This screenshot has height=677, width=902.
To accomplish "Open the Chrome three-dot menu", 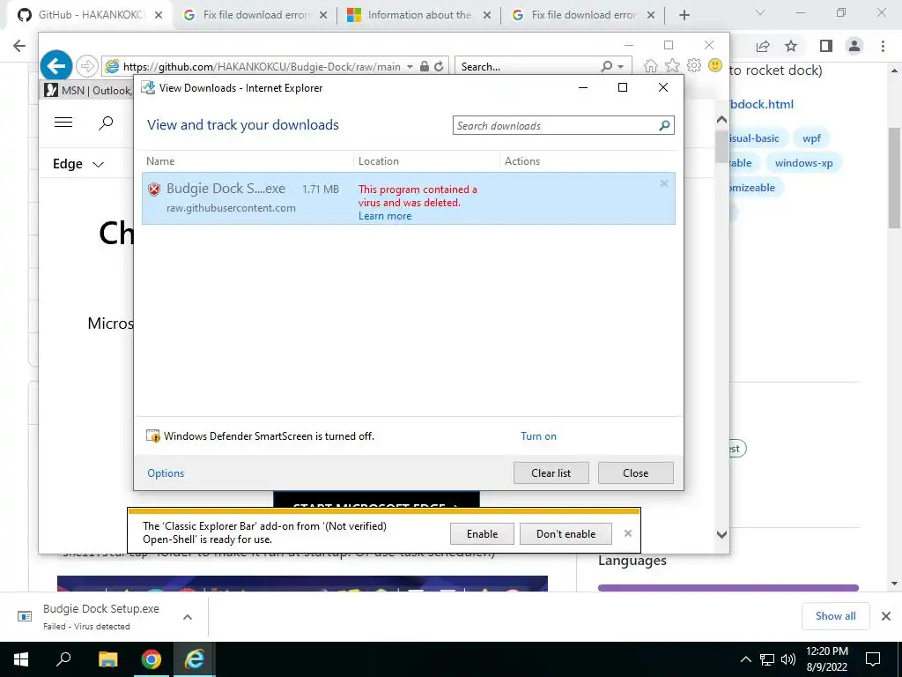I will 883,46.
